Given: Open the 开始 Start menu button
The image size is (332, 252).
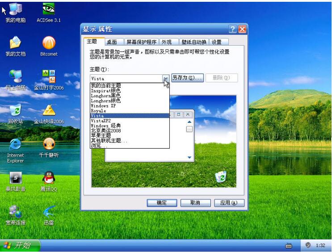Looking at the screenshot, I should point(20,246).
